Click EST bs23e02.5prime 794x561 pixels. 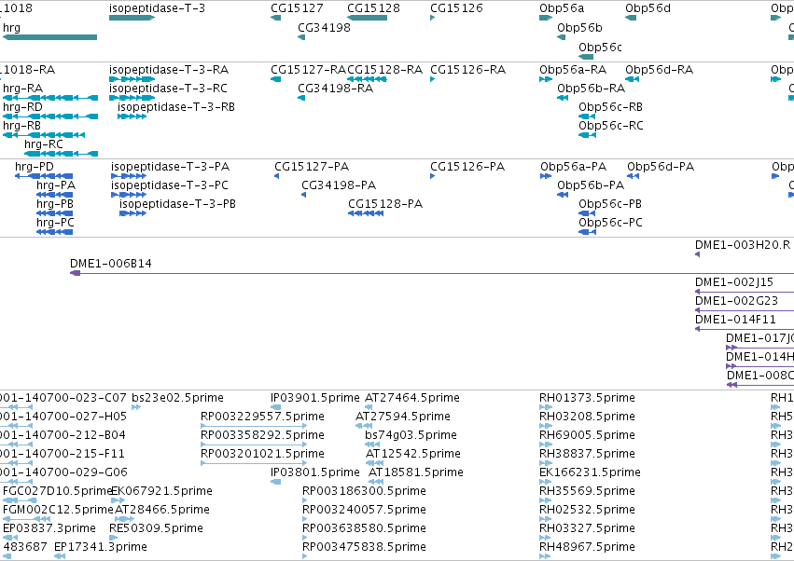[135, 407]
